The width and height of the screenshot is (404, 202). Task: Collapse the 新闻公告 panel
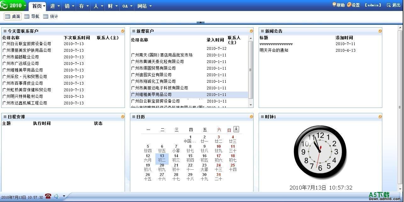pyautogui.click(x=262, y=31)
